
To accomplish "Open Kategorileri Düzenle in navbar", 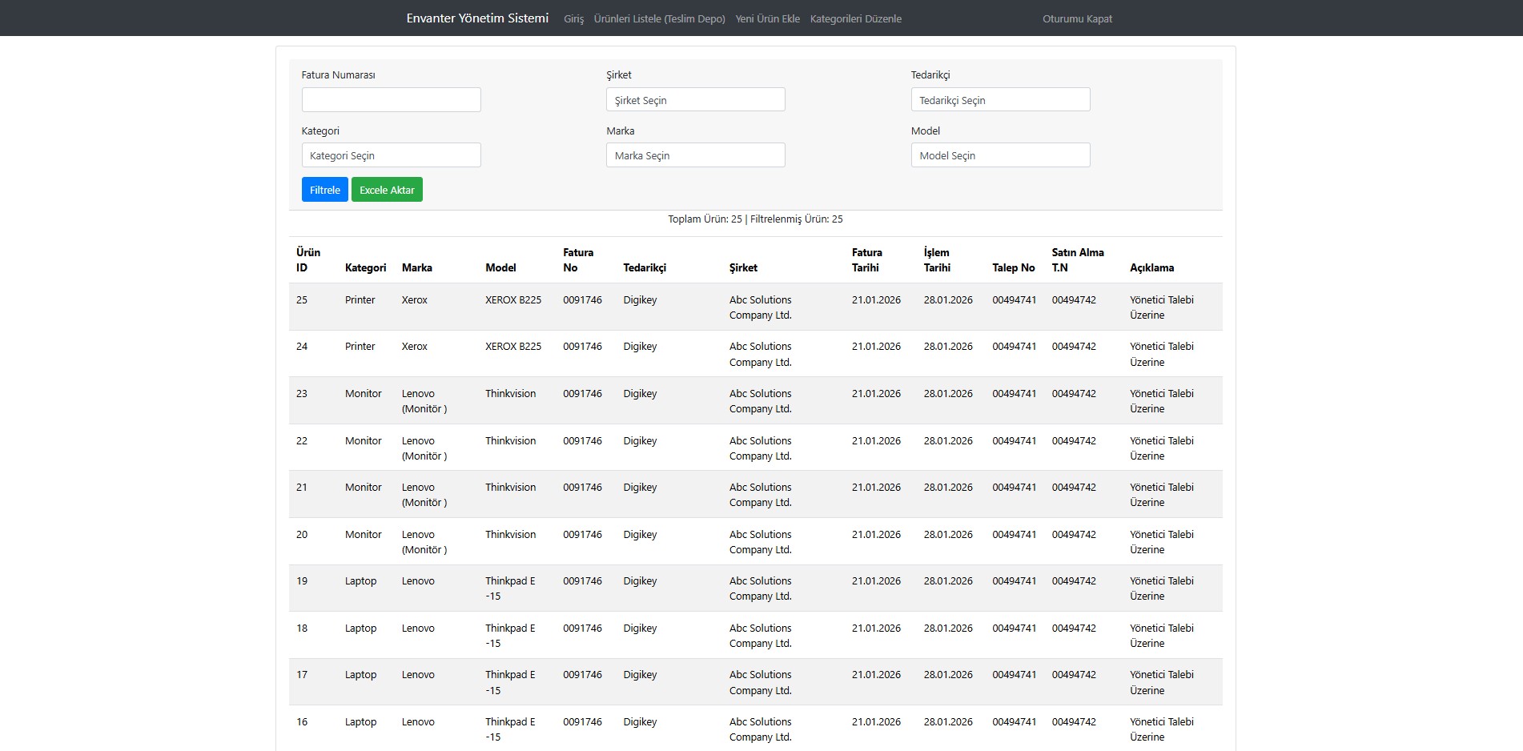I will (x=855, y=19).
